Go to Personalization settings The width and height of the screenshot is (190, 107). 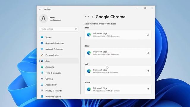pos(59,55)
